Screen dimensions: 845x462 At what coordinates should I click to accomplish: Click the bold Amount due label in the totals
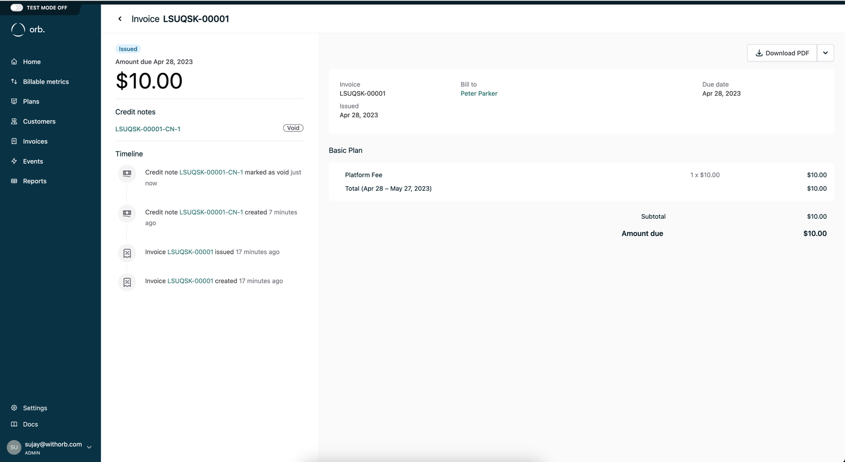[x=642, y=234]
